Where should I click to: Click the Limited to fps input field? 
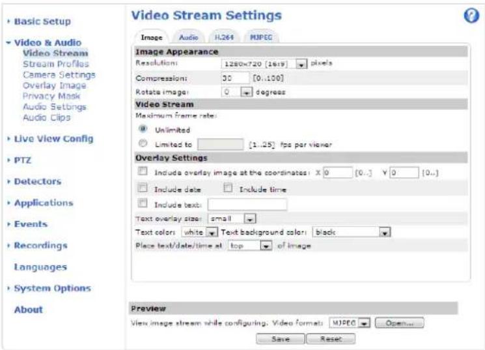point(220,144)
